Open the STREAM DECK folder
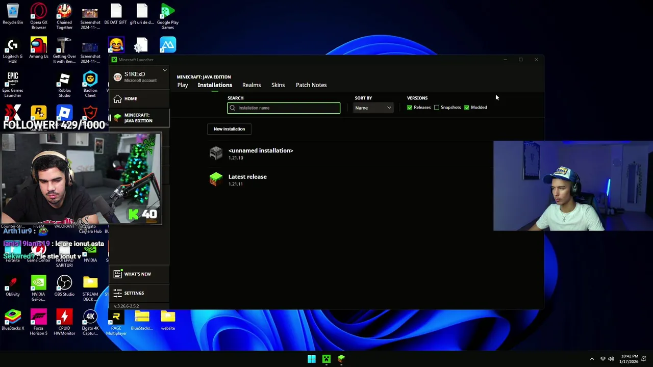This screenshot has width=653, height=367. pos(90,288)
